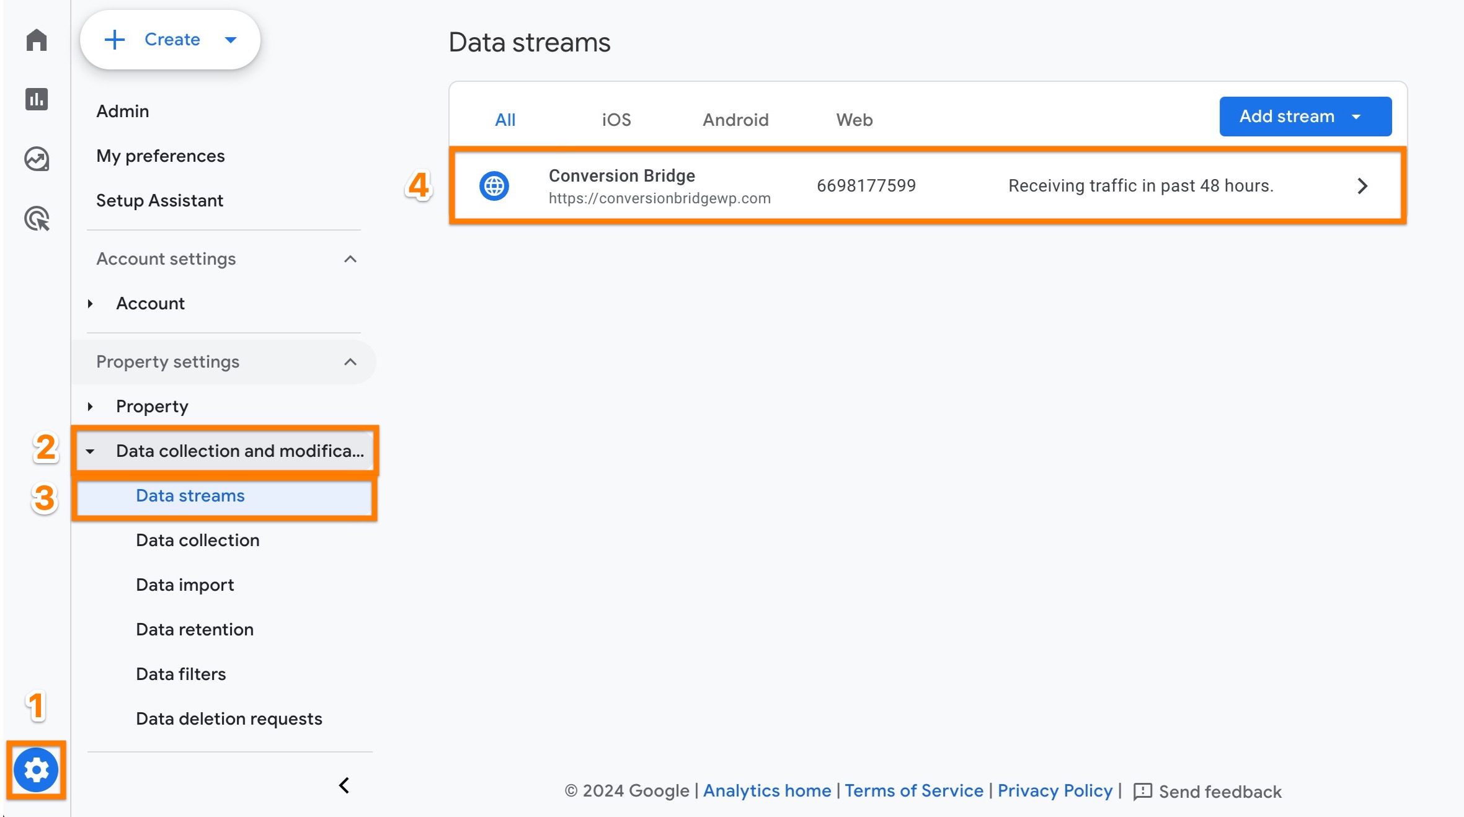This screenshot has width=1464, height=817.
Task: Open the Analytics home link
Action: click(x=767, y=790)
